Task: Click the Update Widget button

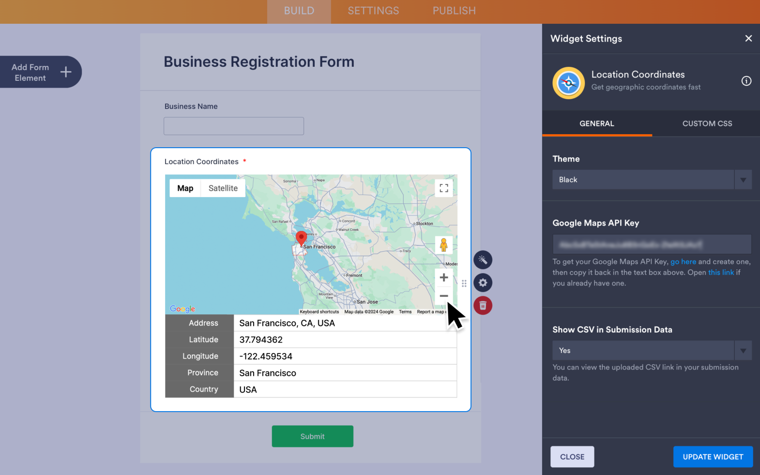Action: click(x=713, y=457)
